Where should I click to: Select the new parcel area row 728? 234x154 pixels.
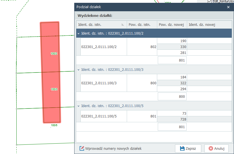tap(172, 119)
